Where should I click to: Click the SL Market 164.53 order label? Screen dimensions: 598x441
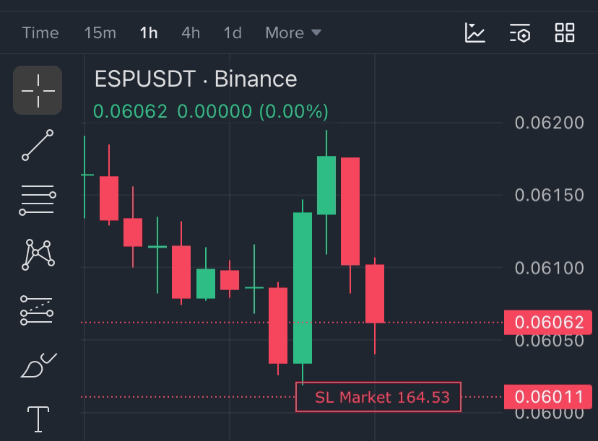click(378, 397)
